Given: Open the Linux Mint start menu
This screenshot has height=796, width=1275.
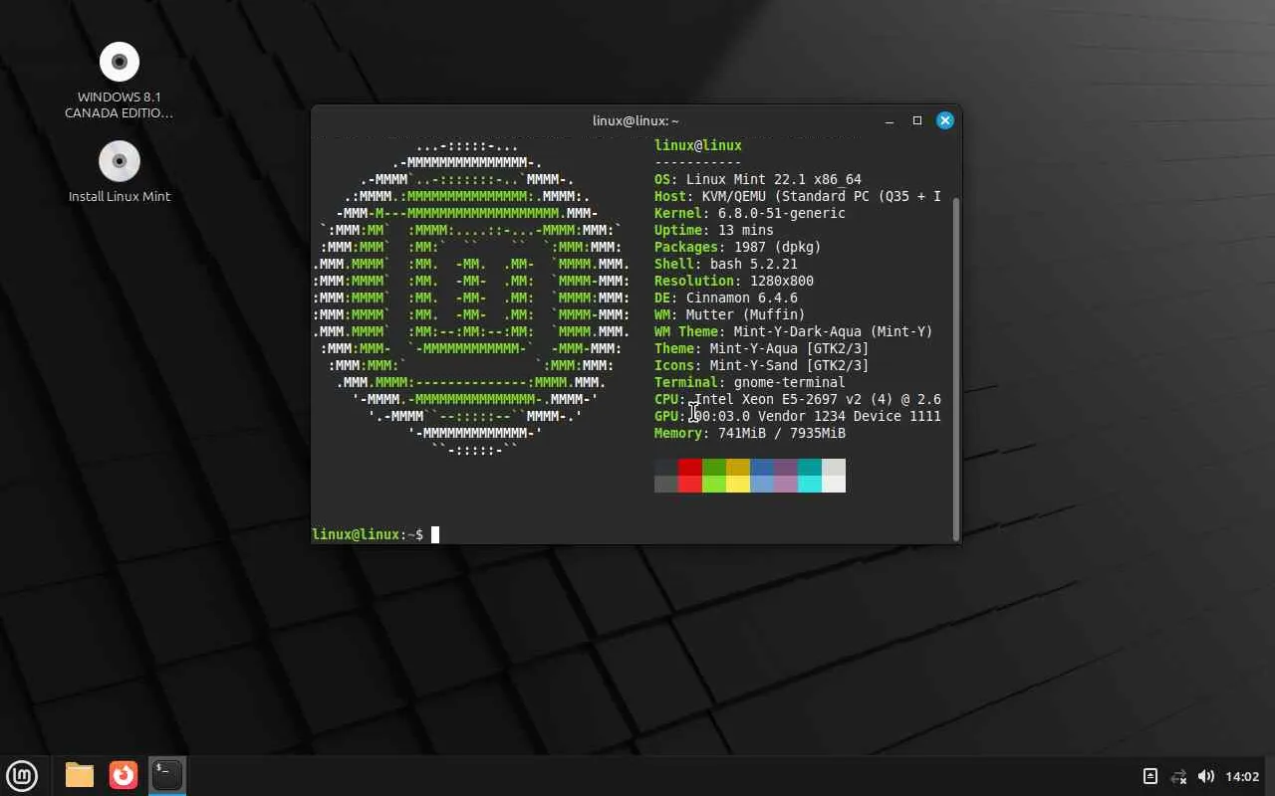Looking at the screenshot, I should tap(22, 775).
